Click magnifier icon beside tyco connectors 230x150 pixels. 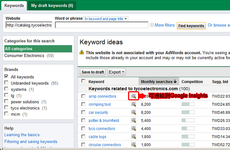(x=133, y=128)
